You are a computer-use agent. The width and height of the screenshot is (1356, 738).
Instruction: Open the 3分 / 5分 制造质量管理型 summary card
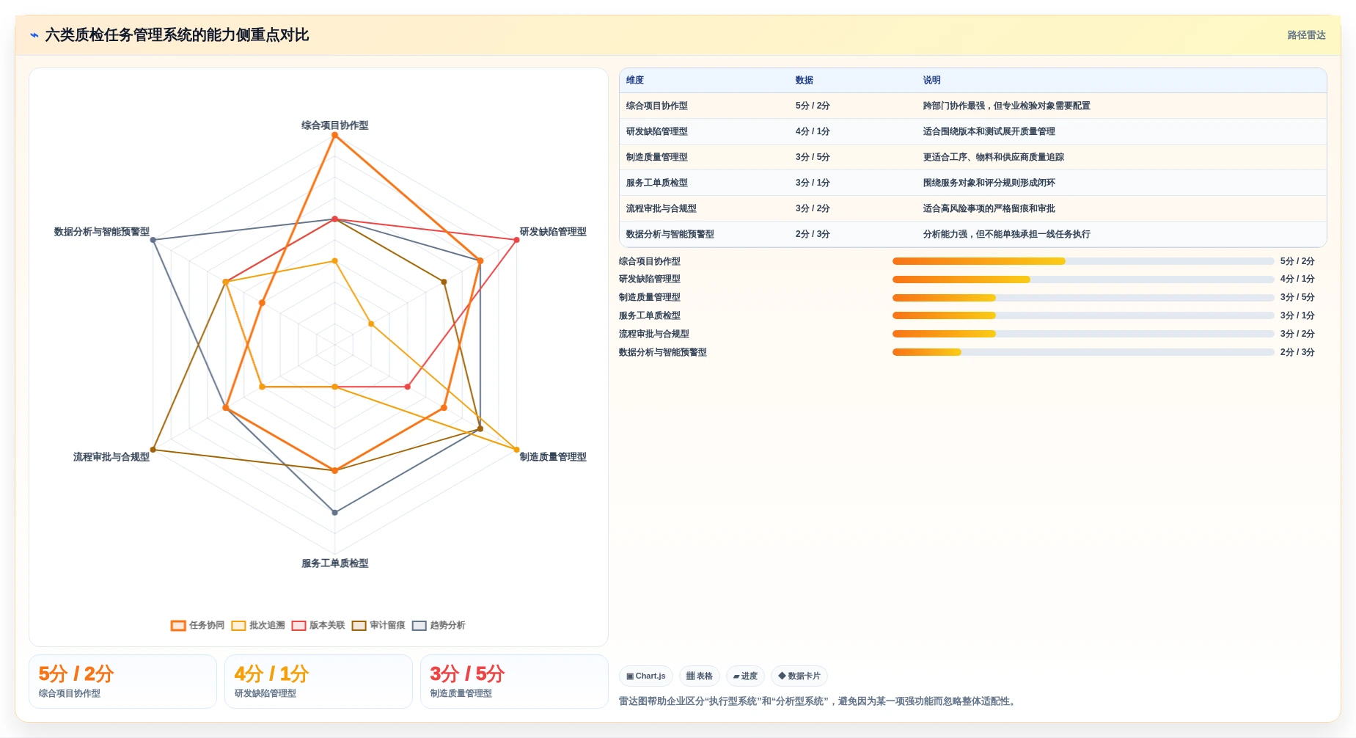click(x=514, y=682)
